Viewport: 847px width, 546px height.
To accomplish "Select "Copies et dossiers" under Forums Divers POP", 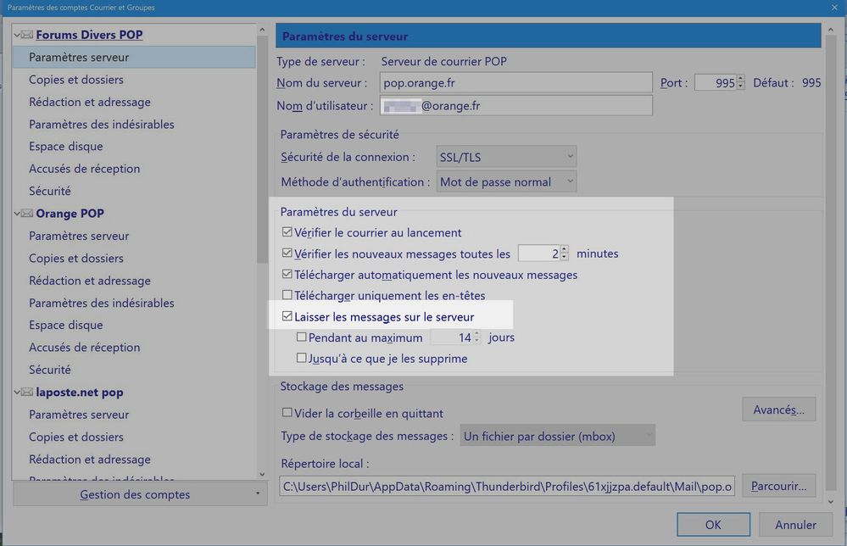I will 76,80.
